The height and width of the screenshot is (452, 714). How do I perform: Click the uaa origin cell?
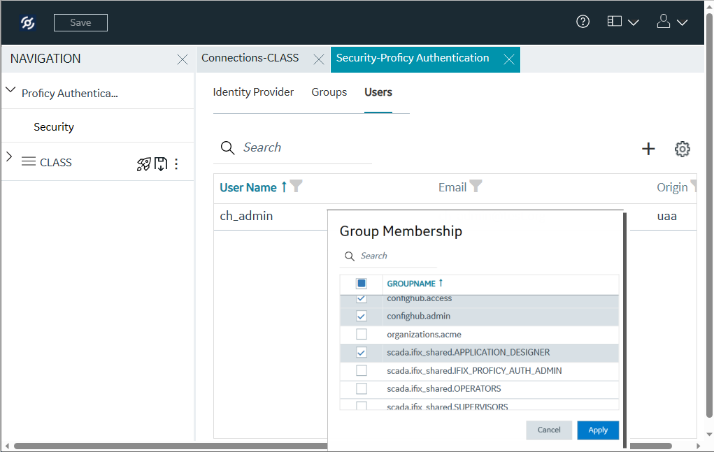(x=666, y=216)
